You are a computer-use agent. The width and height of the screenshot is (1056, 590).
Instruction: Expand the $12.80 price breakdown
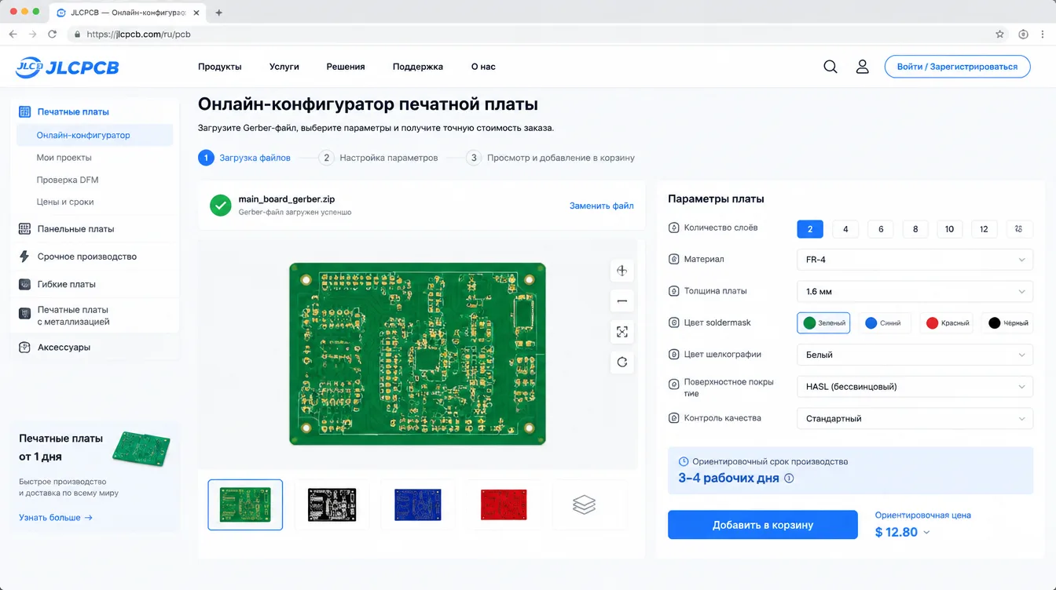926,532
